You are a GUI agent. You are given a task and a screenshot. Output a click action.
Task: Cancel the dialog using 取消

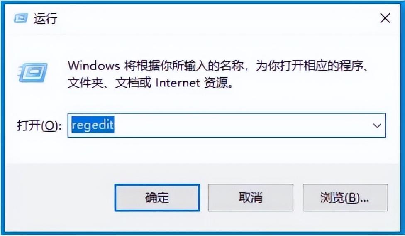251,198
